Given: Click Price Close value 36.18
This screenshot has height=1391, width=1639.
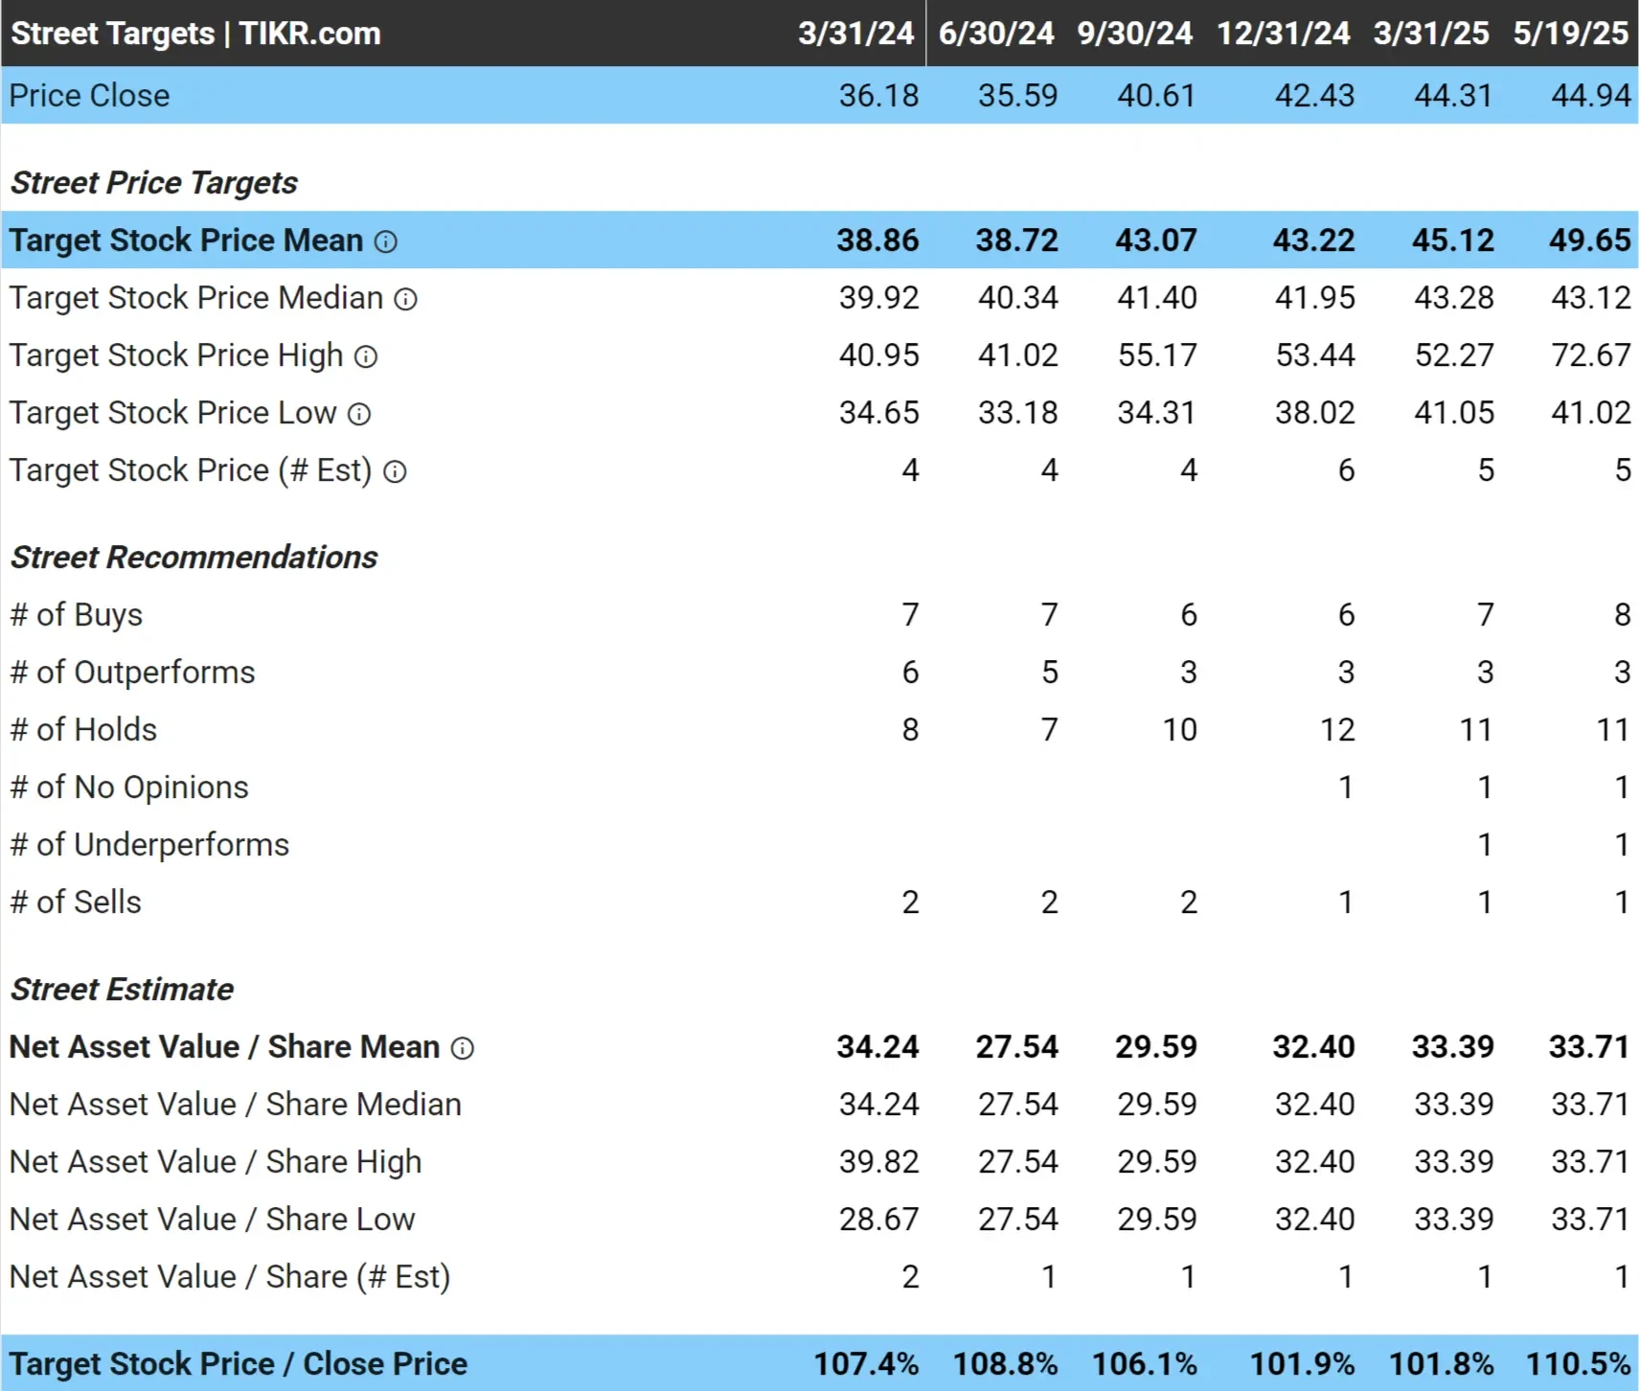Looking at the screenshot, I should click(878, 96).
